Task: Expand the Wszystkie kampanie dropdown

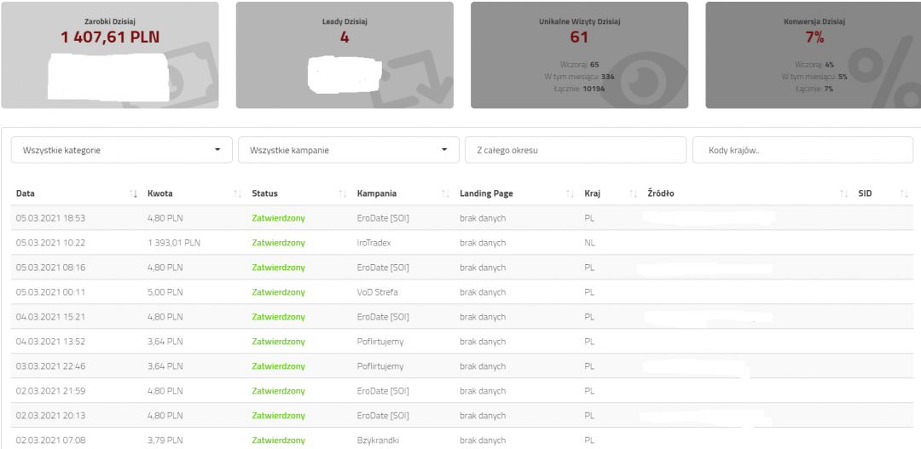Action: (348, 150)
